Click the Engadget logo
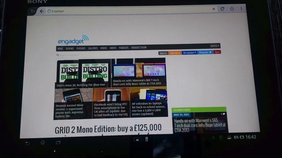282x158 pixels. [73, 40]
